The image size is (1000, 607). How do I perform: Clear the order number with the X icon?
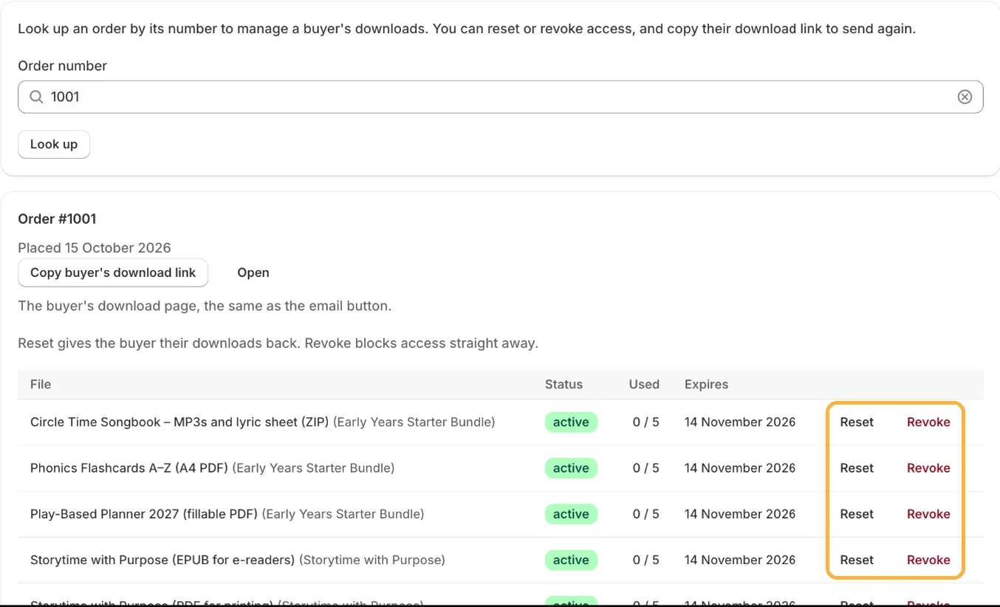pos(965,97)
